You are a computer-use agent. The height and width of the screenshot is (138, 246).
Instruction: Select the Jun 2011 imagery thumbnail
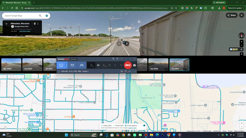coord(179,65)
